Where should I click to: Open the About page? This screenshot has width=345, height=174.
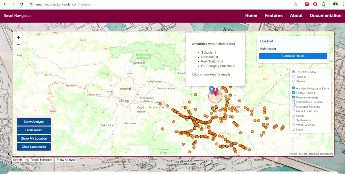[x=296, y=16]
